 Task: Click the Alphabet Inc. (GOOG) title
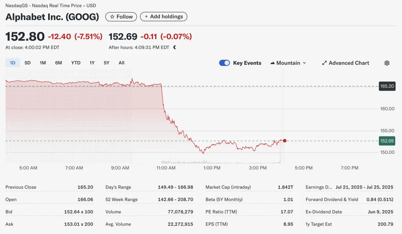(x=52, y=17)
